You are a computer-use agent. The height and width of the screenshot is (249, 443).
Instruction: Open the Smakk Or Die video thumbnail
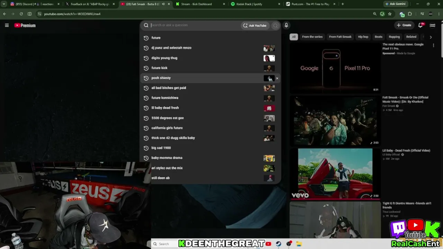point(335,121)
